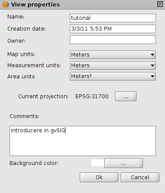Click inside the Comments text area
The image size is (165, 193).
click(x=83, y=141)
